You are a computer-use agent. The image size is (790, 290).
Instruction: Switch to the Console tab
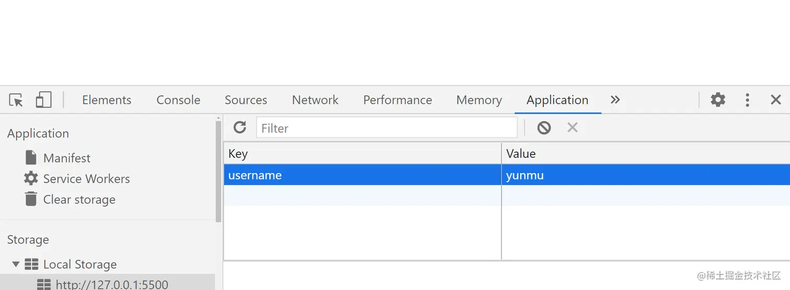click(179, 100)
